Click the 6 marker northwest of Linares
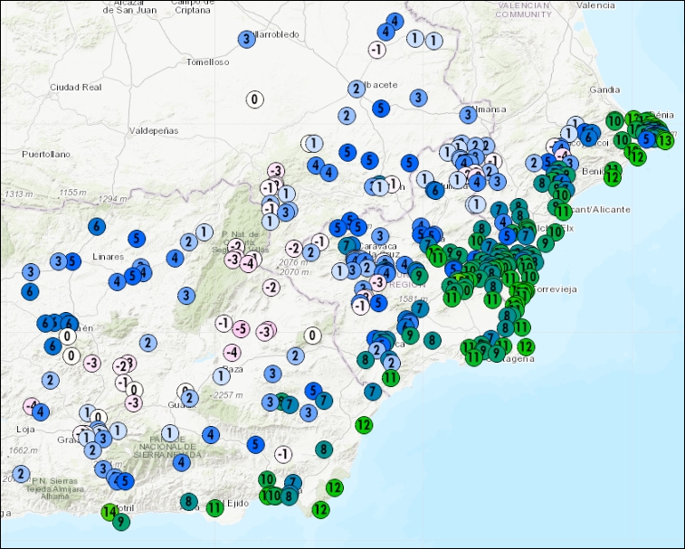 (x=97, y=226)
